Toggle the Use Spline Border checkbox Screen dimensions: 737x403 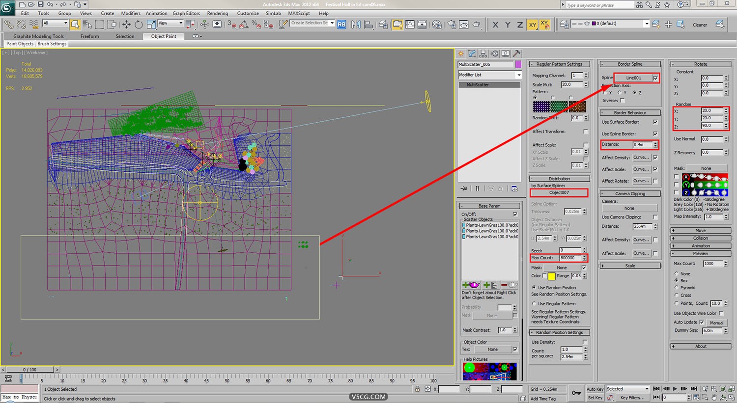tap(655, 134)
